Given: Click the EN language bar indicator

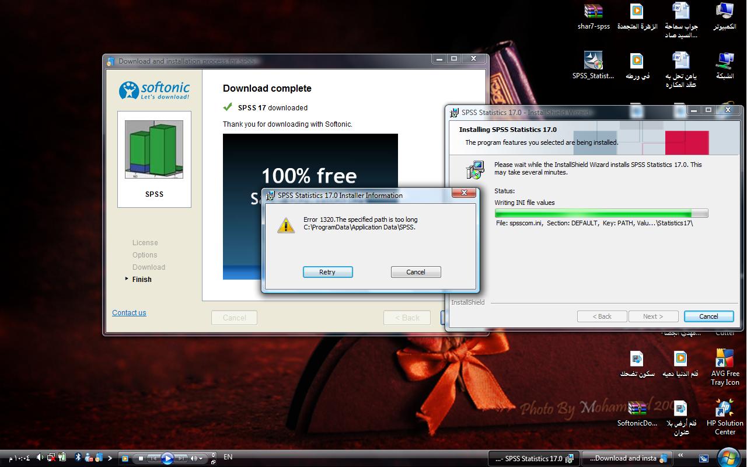Looking at the screenshot, I should tap(228, 457).
